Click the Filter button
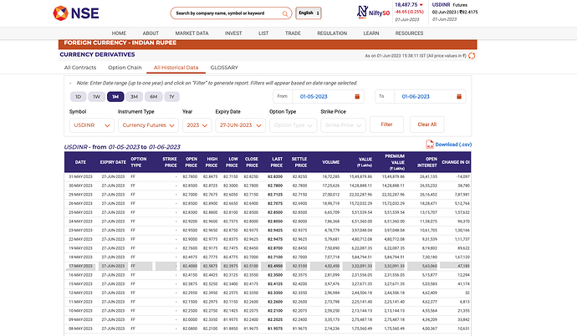The width and height of the screenshot is (577, 336). (x=386, y=125)
